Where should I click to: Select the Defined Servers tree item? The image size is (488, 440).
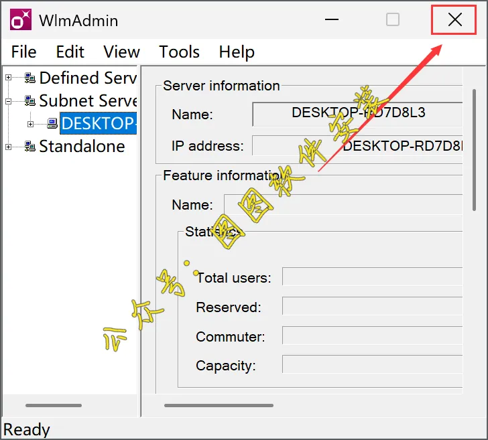88,78
